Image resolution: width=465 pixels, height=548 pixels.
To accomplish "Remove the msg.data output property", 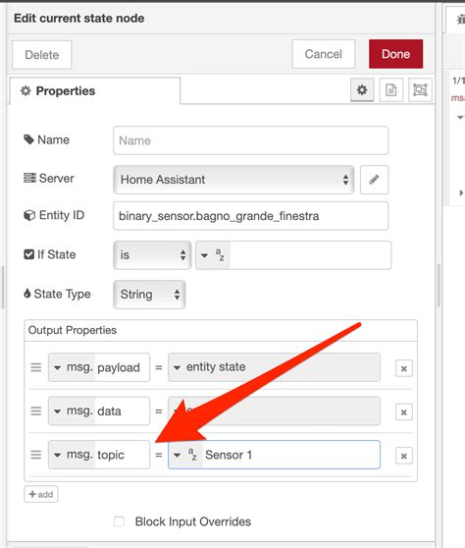I will point(404,412).
